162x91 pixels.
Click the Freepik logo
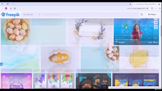pos(10,14)
